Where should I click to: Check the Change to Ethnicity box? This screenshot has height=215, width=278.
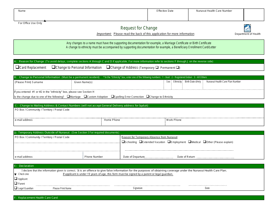pos(148,97)
